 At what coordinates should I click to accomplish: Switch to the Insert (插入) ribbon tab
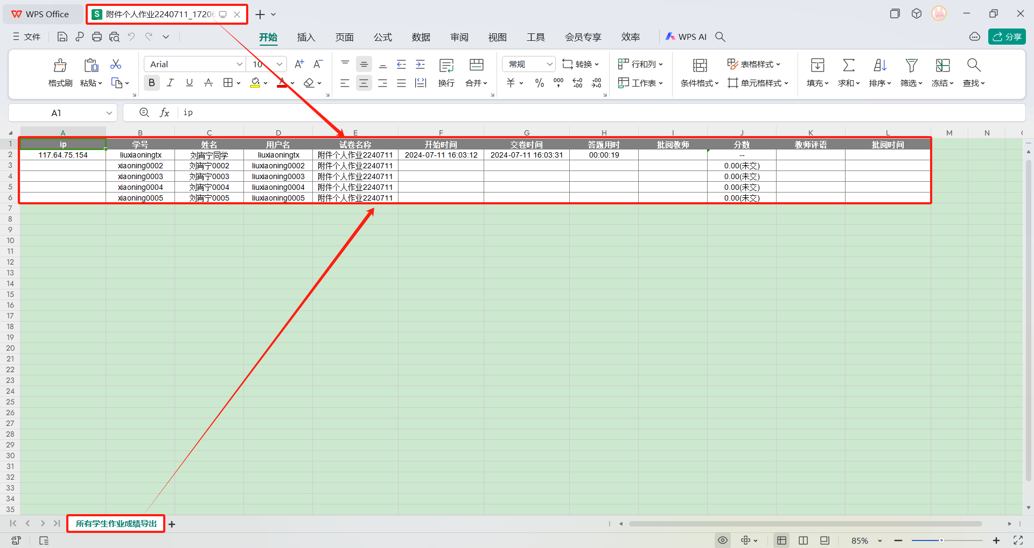[306, 37]
